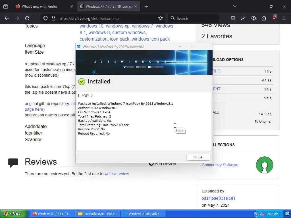
Task: Click the notification icon at taskbar end
Action: click(287, 214)
